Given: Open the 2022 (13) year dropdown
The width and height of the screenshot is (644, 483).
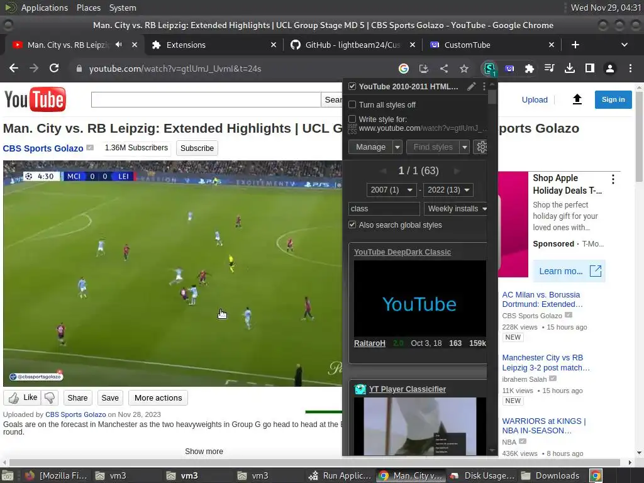Looking at the screenshot, I should click(448, 190).
